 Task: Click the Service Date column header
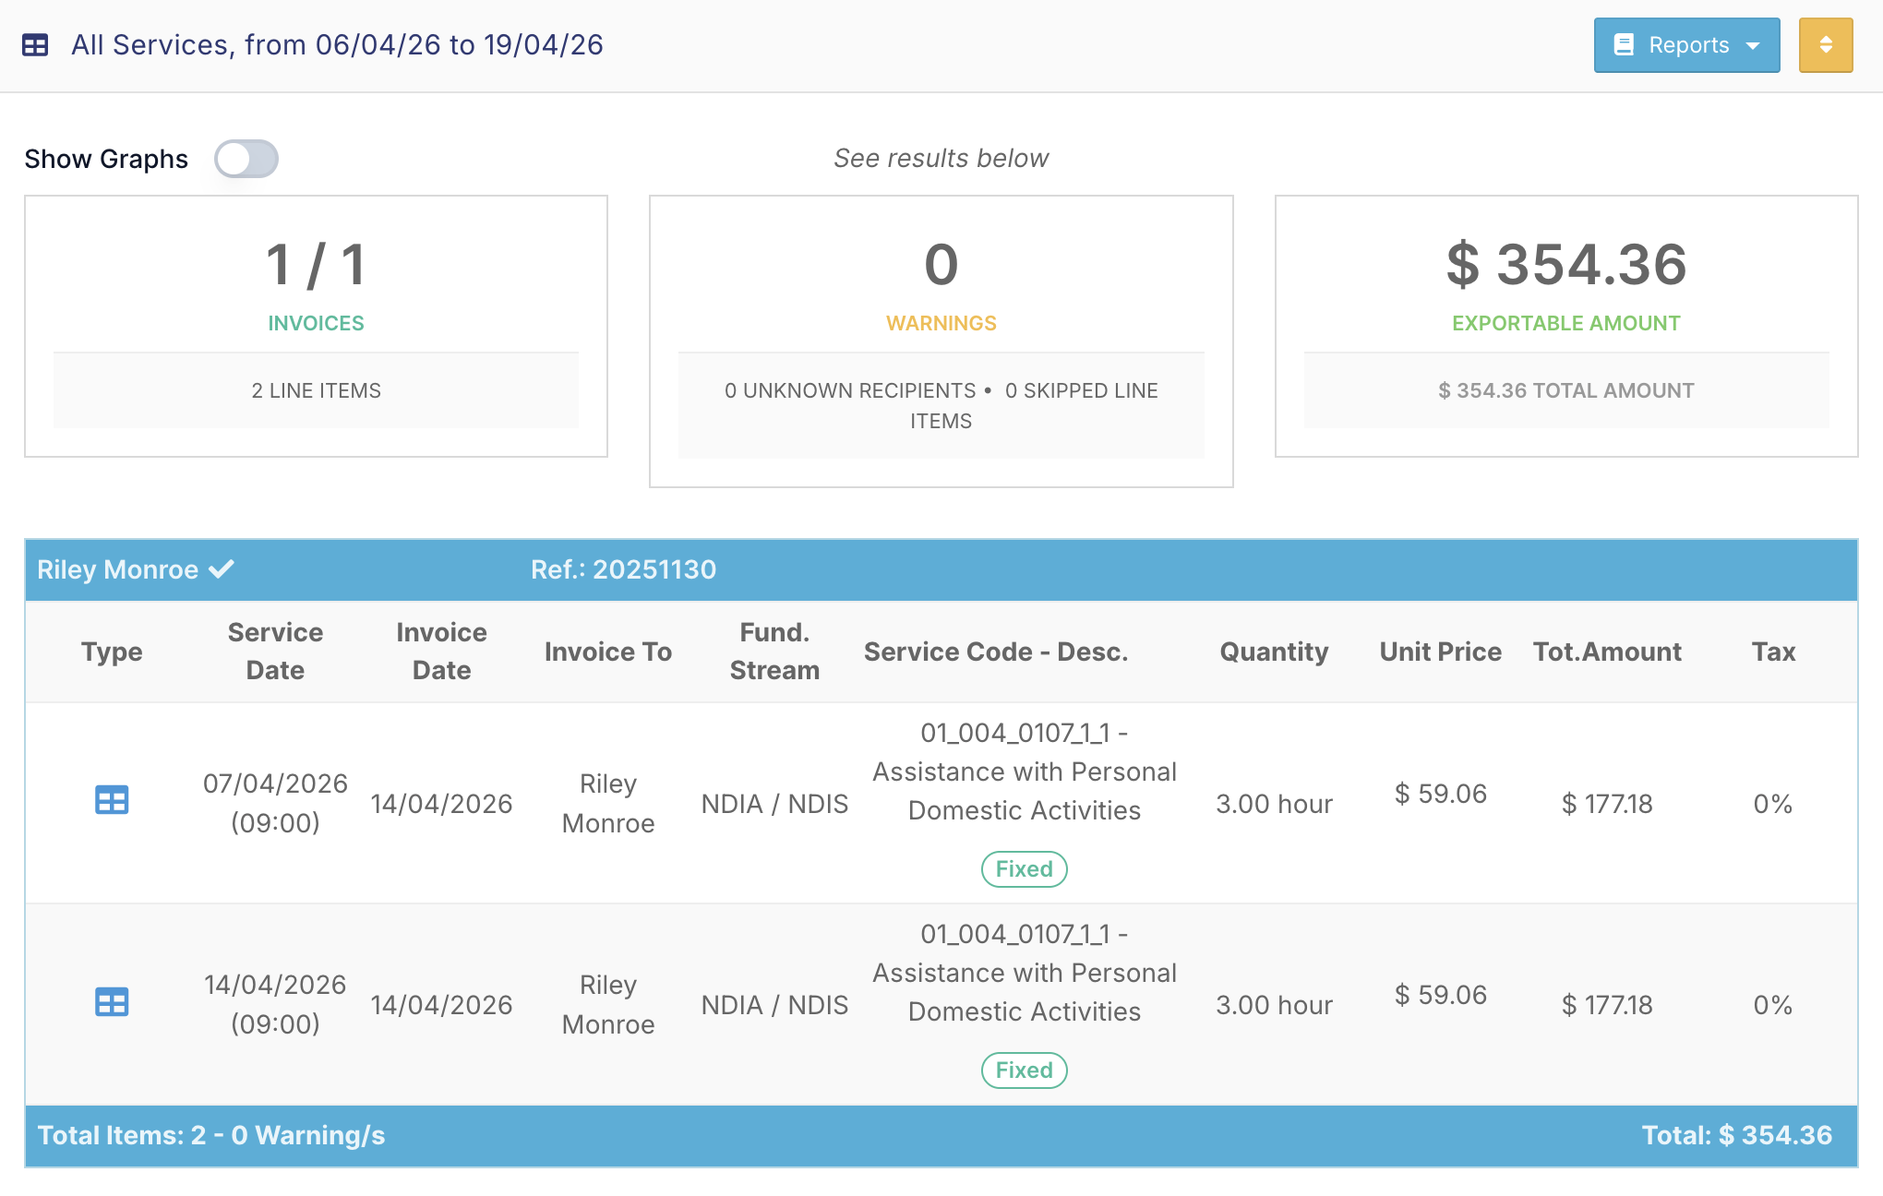(275, 652)
